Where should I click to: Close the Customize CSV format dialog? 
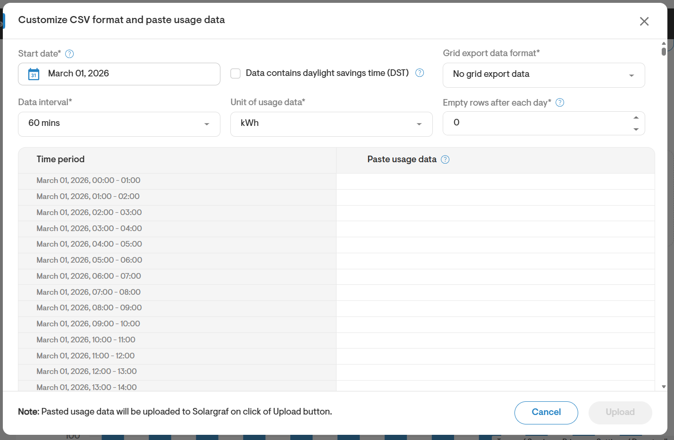coord(644,21)
